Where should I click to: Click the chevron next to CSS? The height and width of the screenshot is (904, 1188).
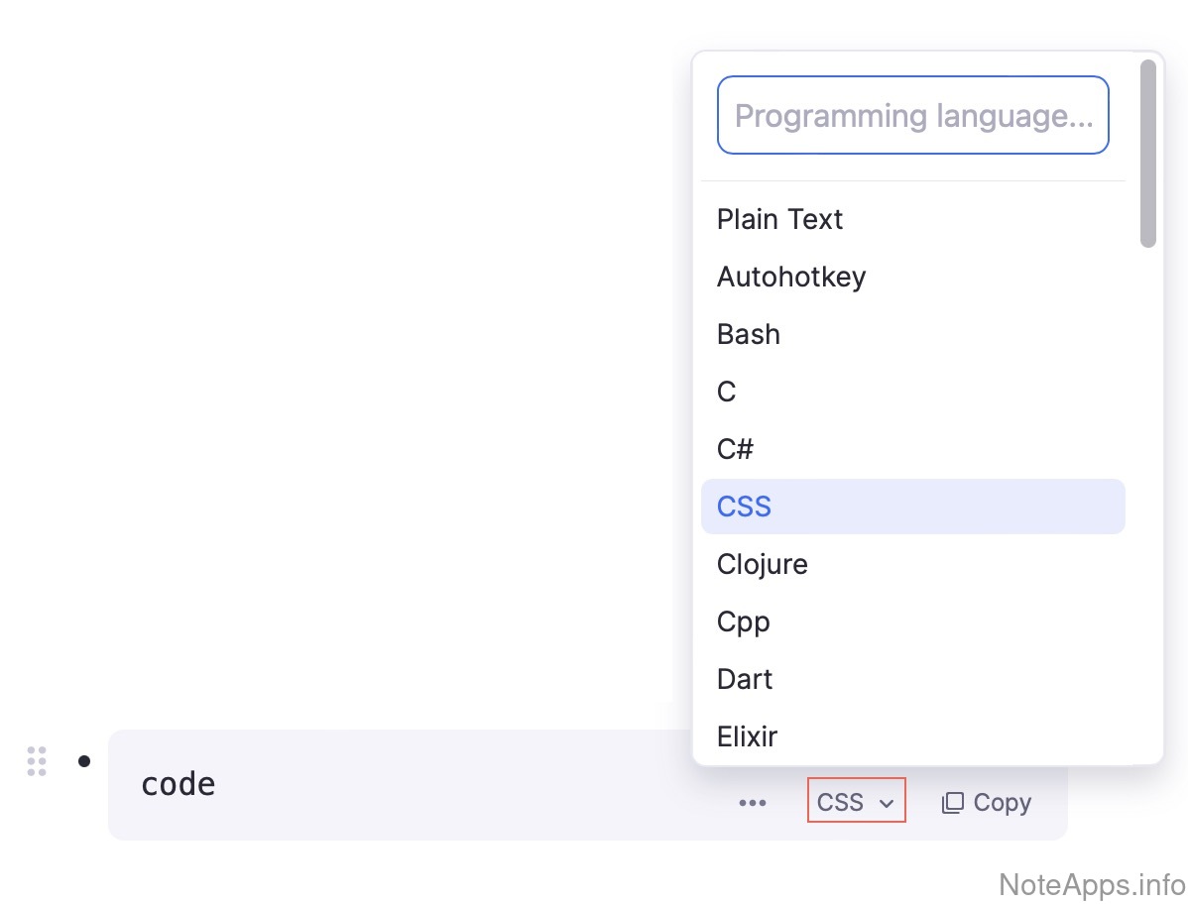coord(887,804)
